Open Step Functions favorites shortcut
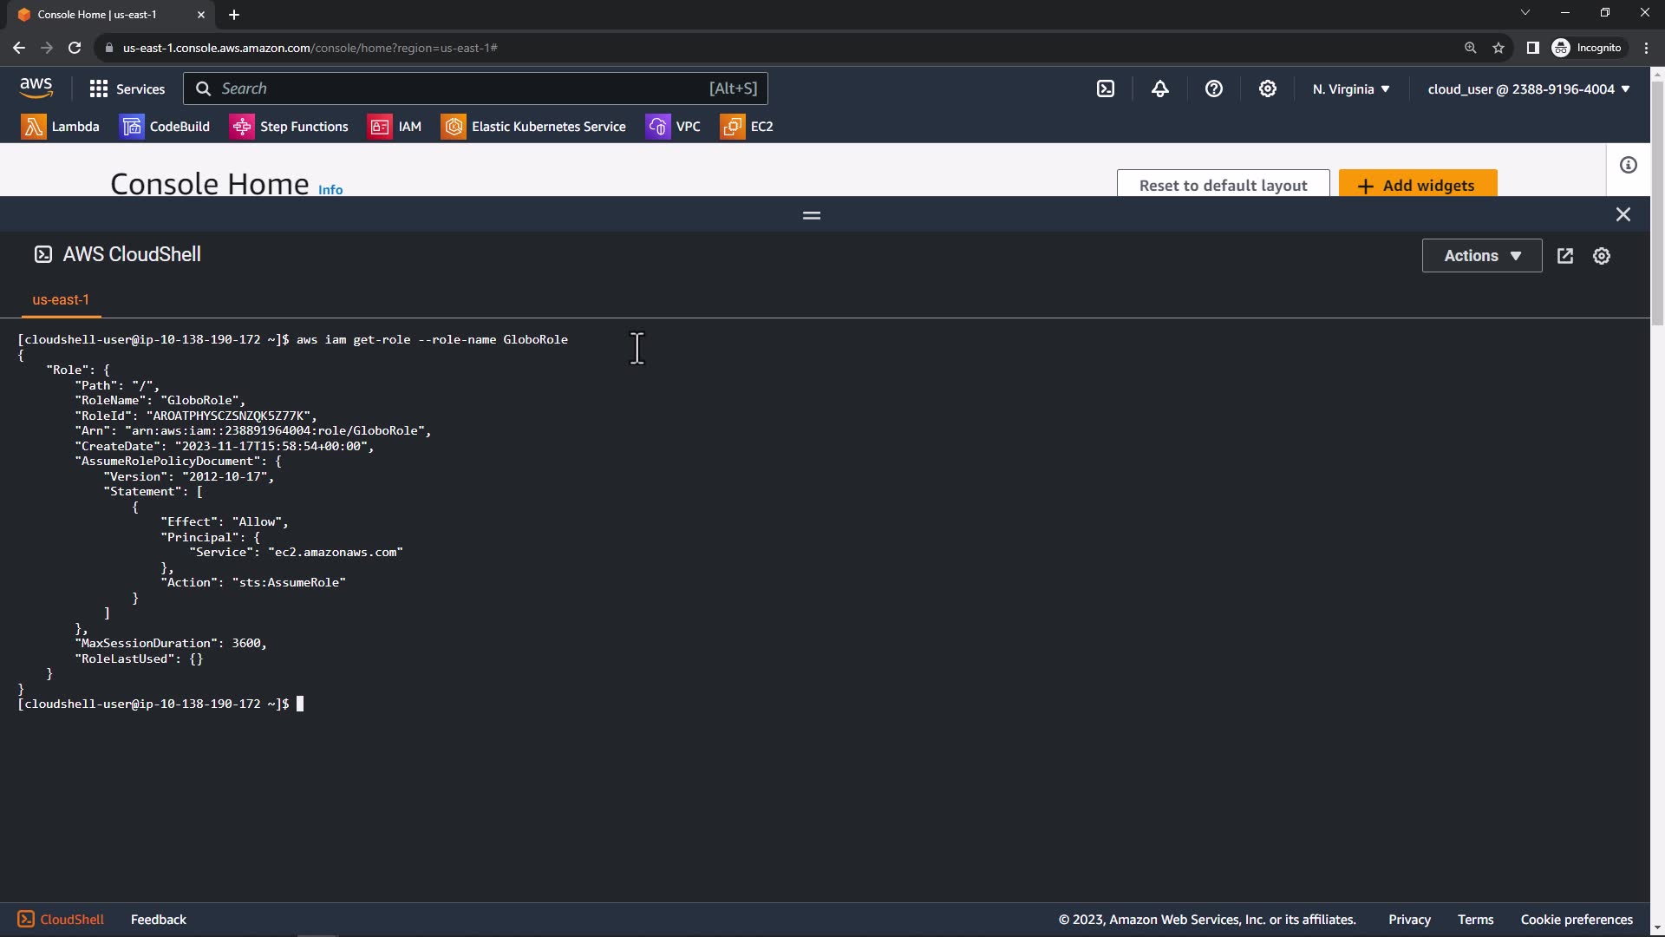The height and width of the screenshot is (937, 1665). (289, 127)
